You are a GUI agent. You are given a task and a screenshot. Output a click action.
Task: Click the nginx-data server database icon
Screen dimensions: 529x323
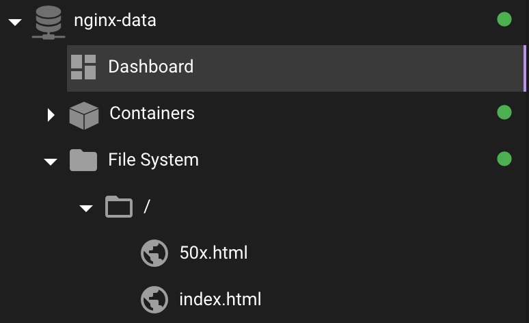pyautogui.click(x=49, y=23)
